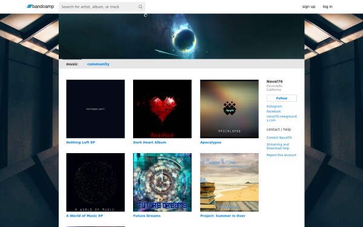Open A World of Music EP cover art

coord(96,182)
